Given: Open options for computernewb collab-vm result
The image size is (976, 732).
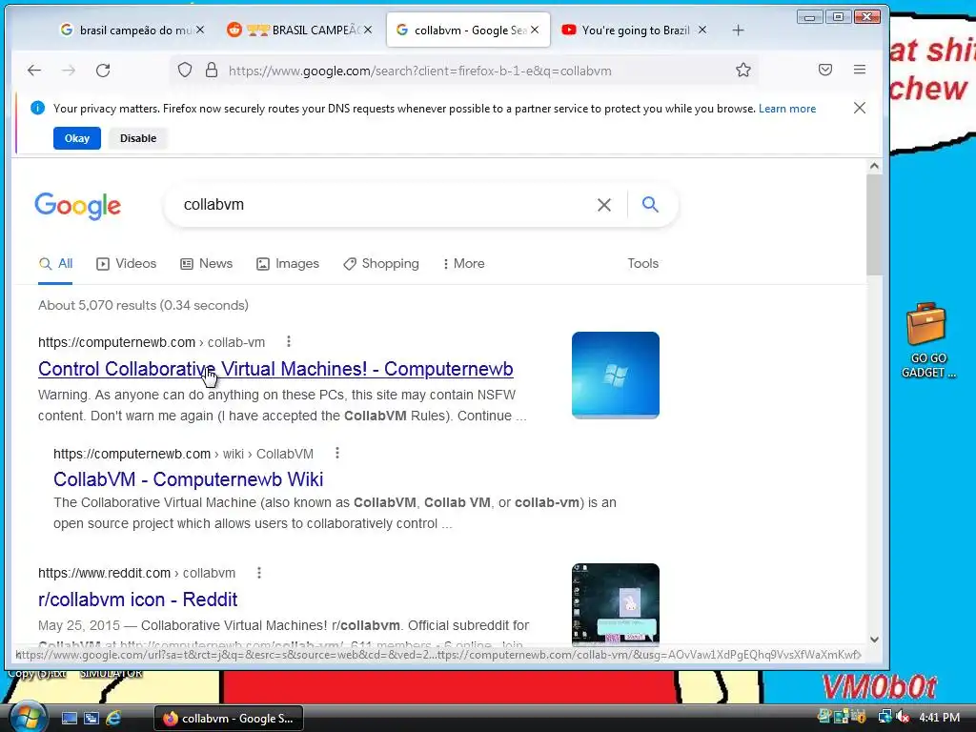Looking at the screenshot, I should (288, 341).
